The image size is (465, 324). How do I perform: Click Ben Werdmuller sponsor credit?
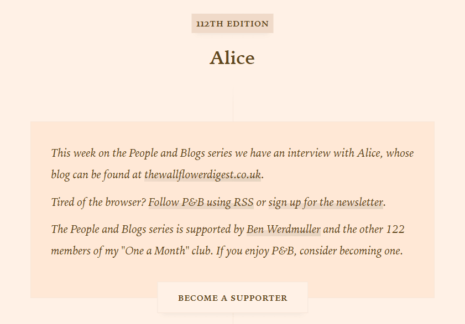point(283,229)
